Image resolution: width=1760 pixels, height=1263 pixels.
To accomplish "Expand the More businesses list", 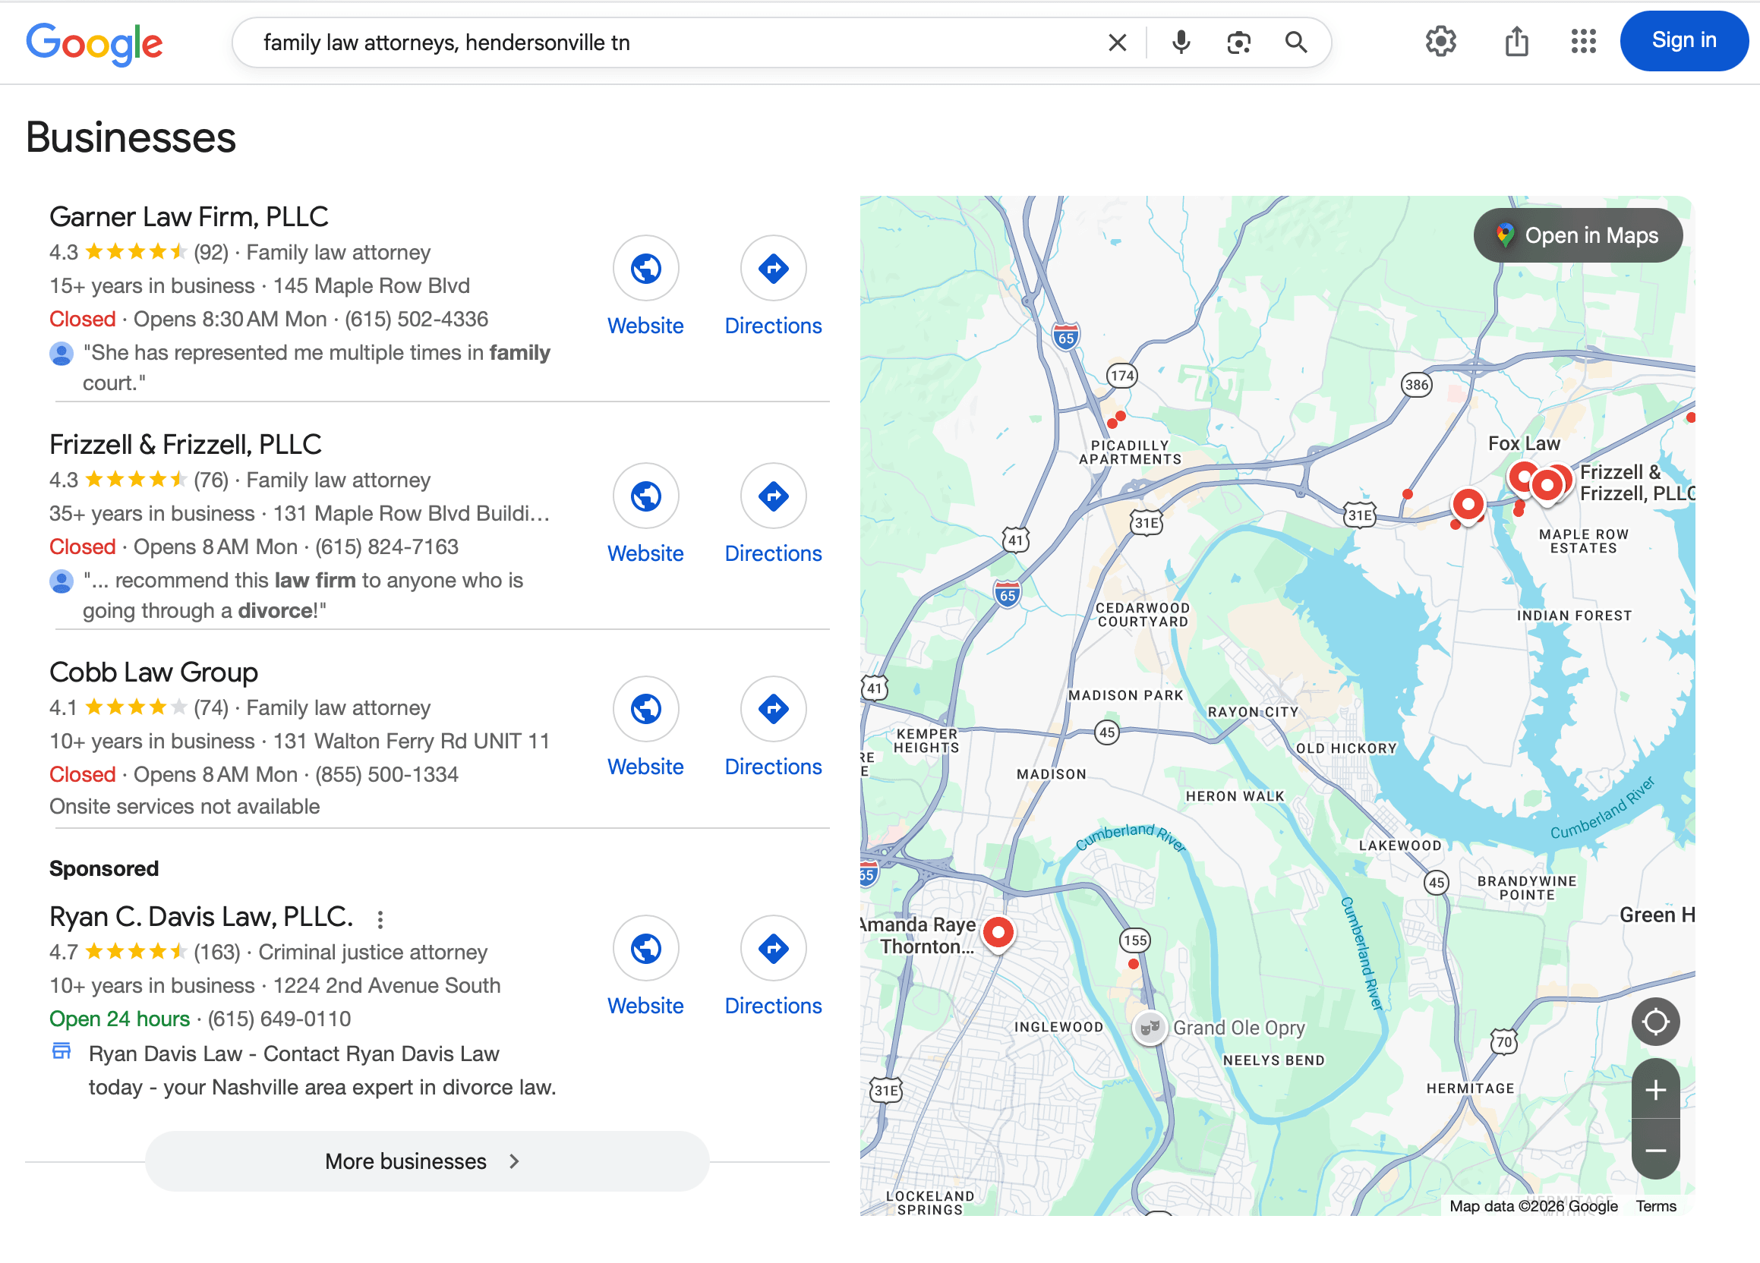I will coord(427,1161).
